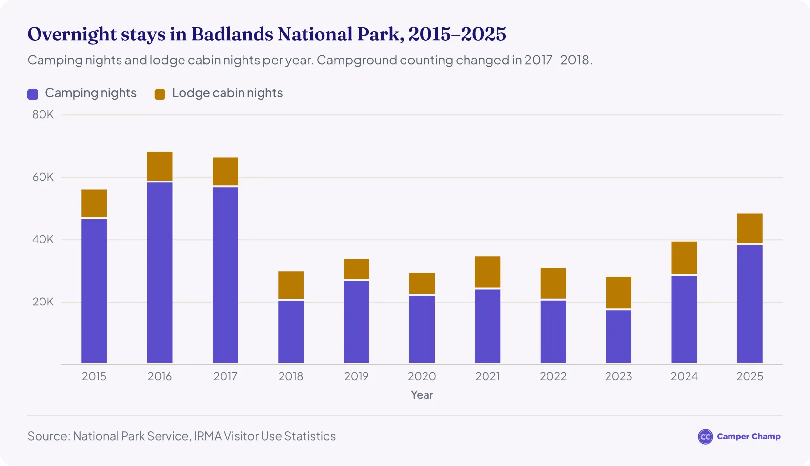The height and width of the screenshot is (466, 810).
Task: Click the 60K y-axis label
Action: [x=43, y=177]
